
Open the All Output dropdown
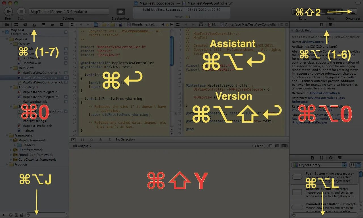[x=82, y=146]
